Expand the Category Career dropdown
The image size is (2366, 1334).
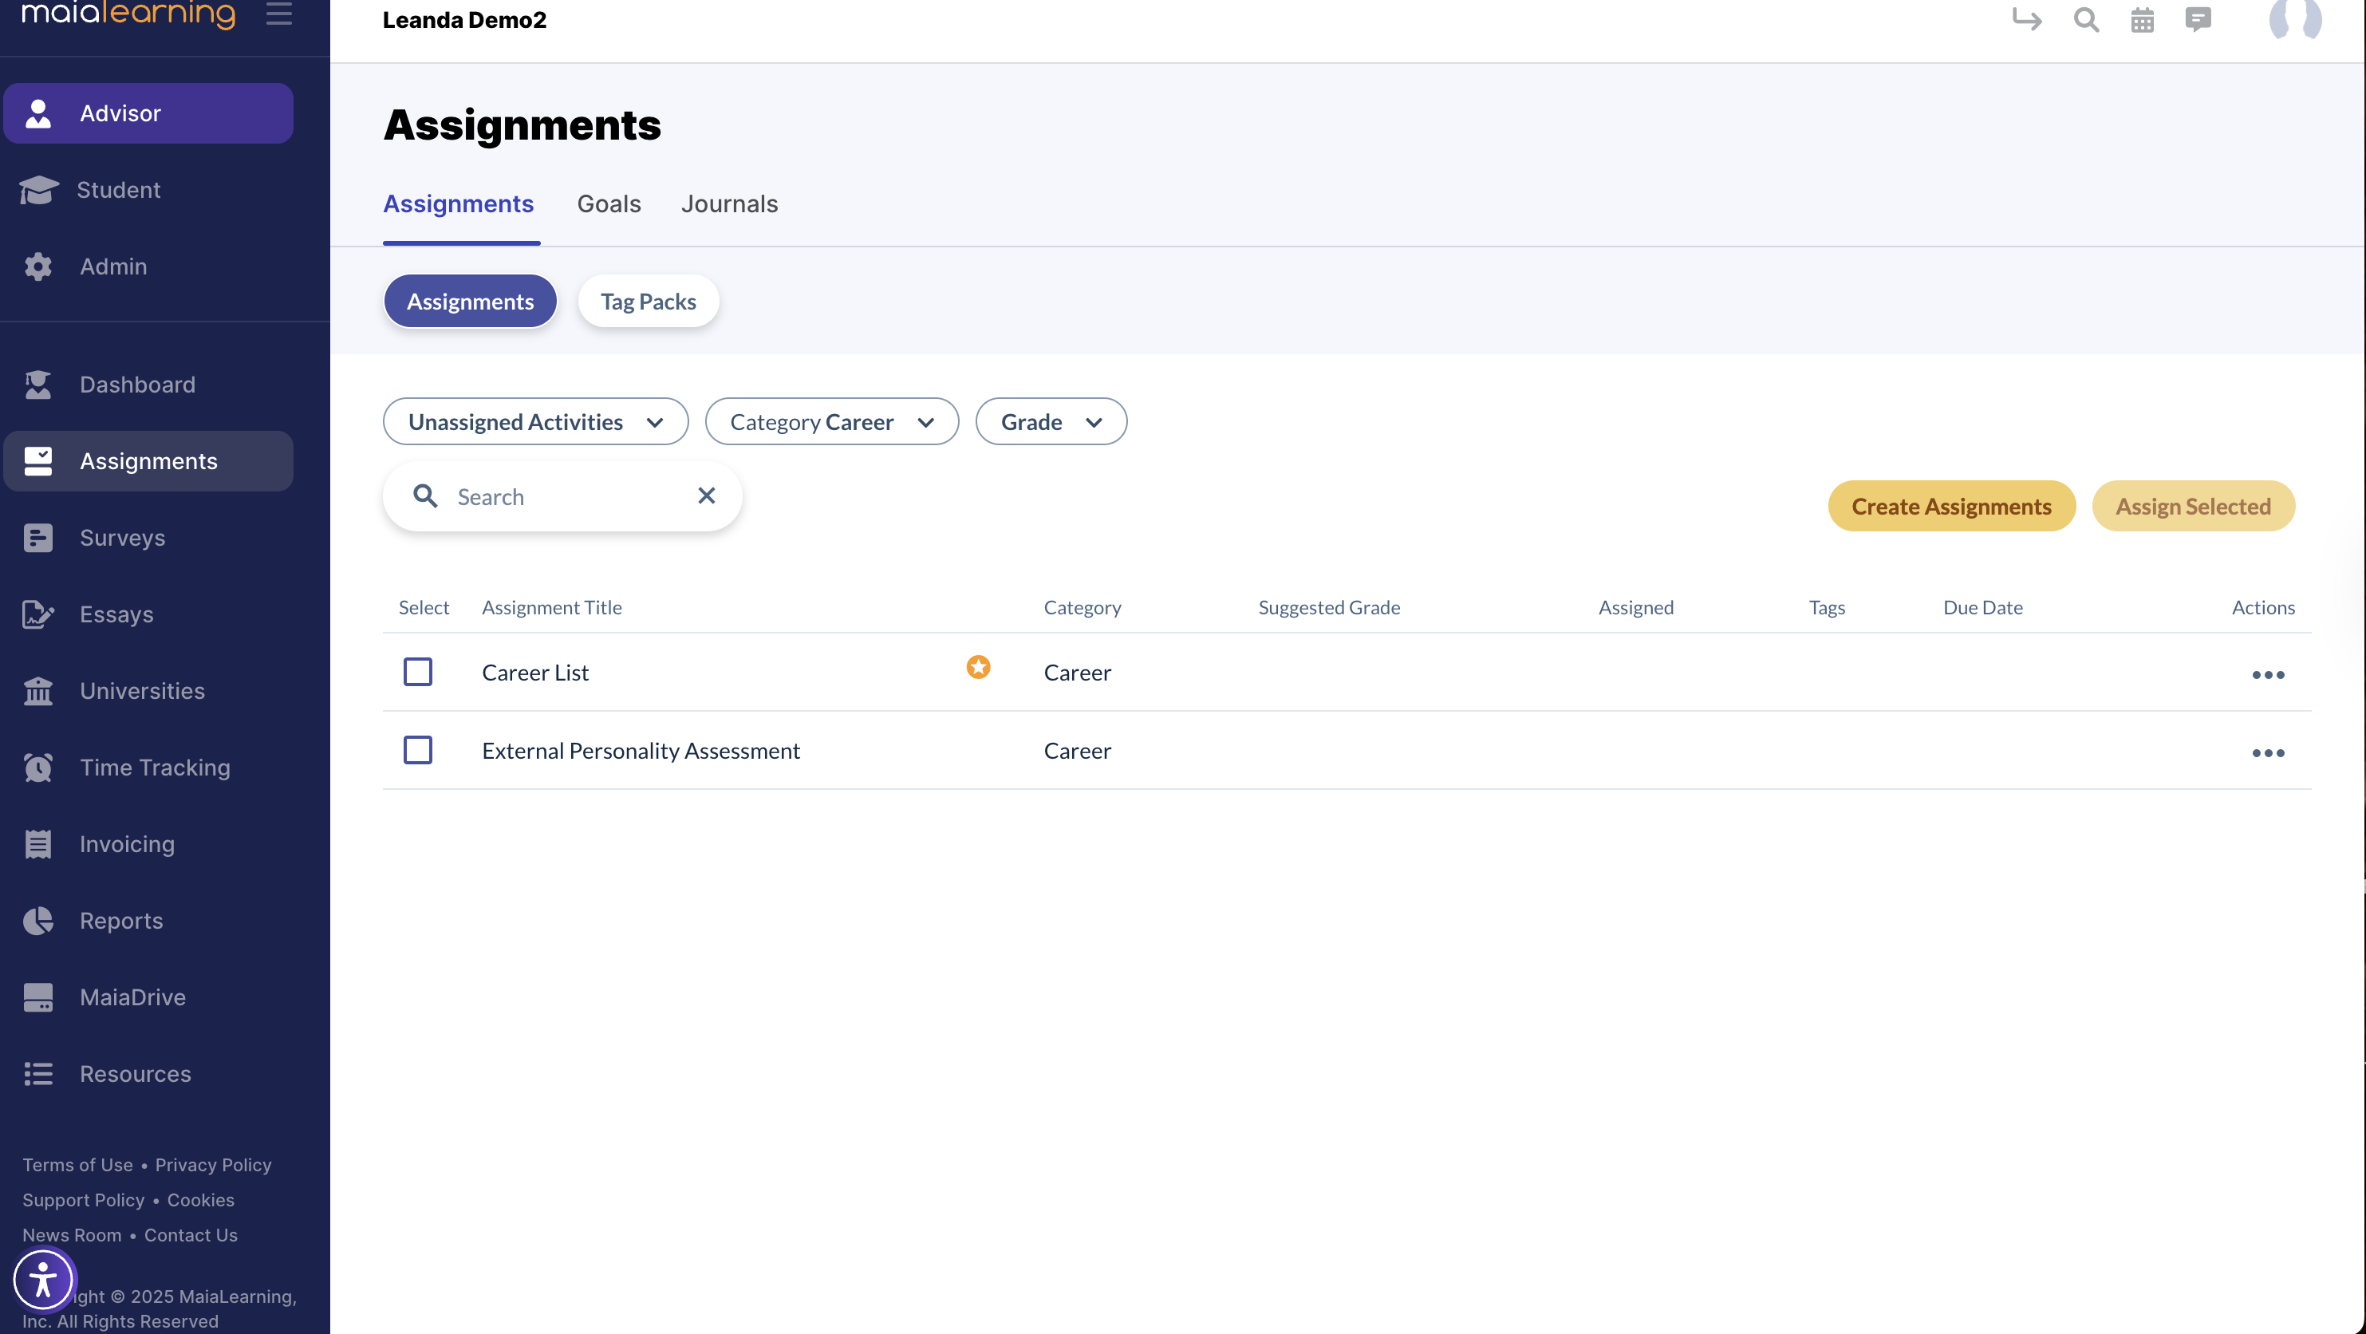pos(831,422)
